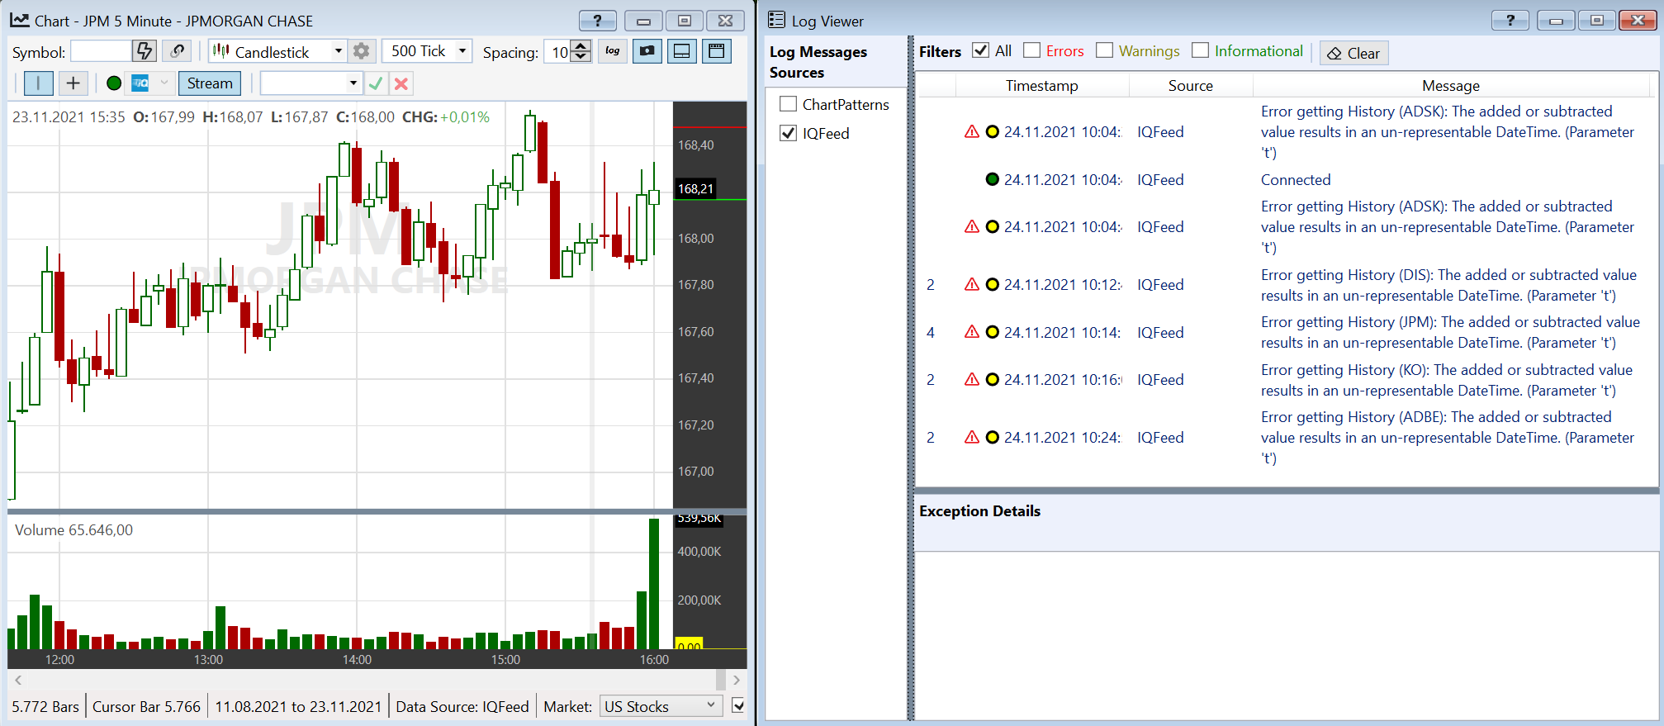Open the 500 Tick scale dropdown
This screenshot has width=1664, height=726.
point(462,51)
